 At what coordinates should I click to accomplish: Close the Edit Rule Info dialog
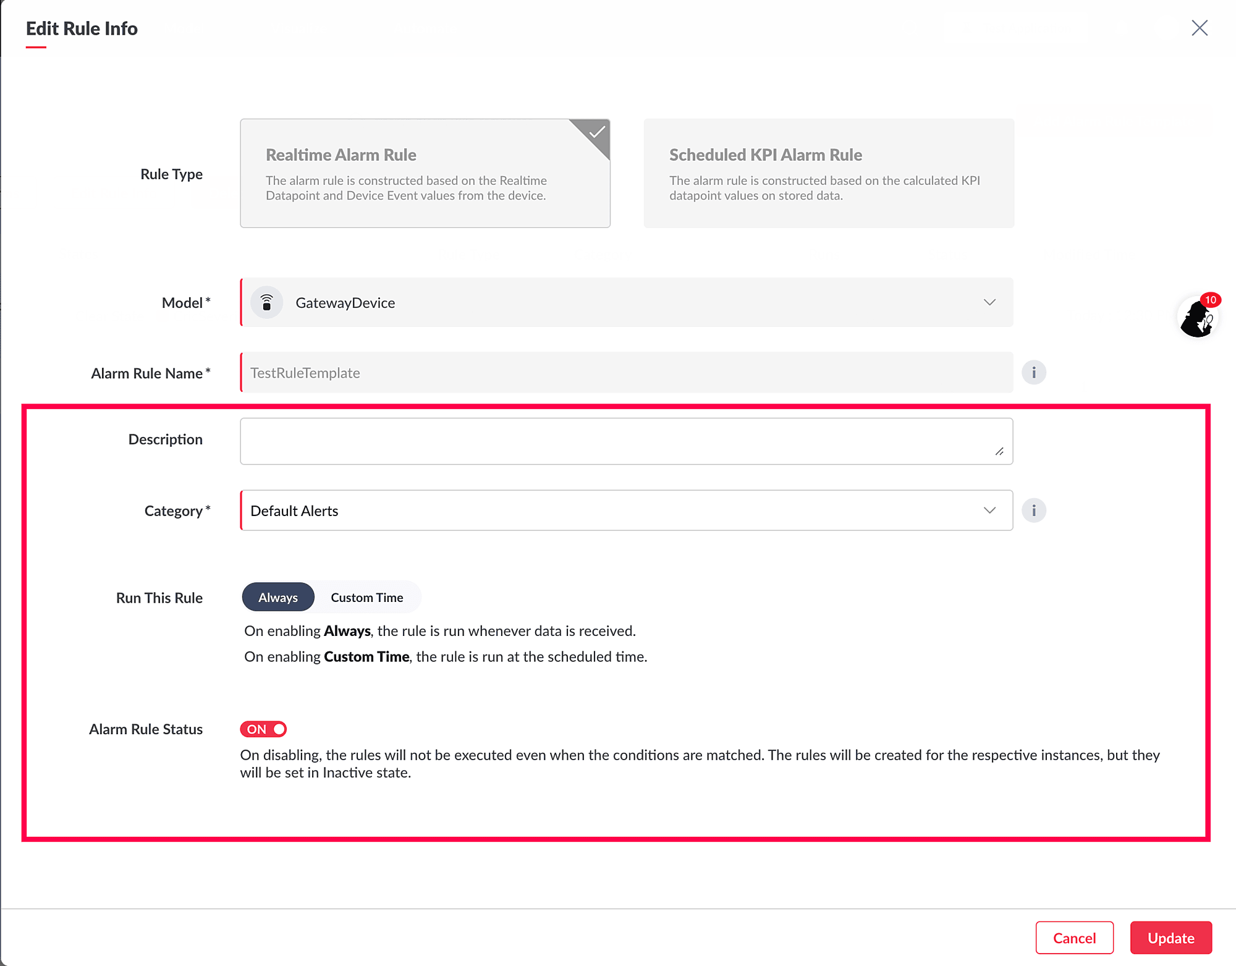click(x=1199, y=28)
